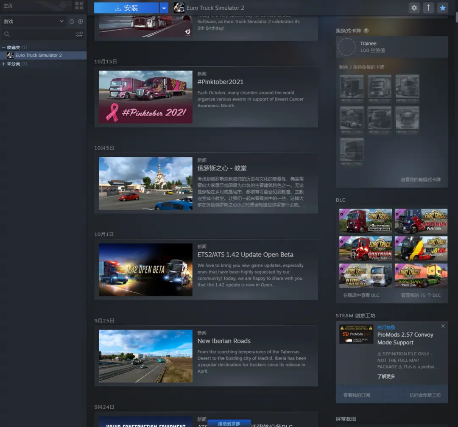Screen dimensions: 458x427
Task: Open the 9th Birthday news thumbnail
Action: coord(145,27)
